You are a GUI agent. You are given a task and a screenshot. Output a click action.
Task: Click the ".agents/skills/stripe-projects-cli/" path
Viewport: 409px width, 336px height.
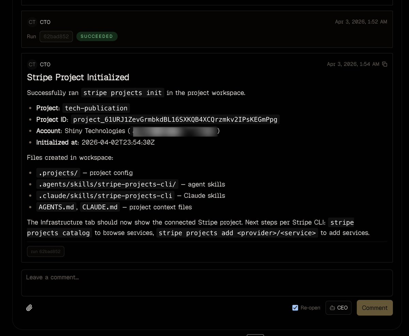[x=107, y=184]
